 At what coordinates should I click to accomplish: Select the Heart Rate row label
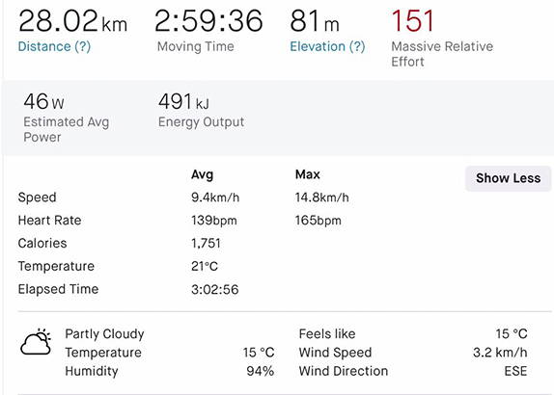[50, 221]
